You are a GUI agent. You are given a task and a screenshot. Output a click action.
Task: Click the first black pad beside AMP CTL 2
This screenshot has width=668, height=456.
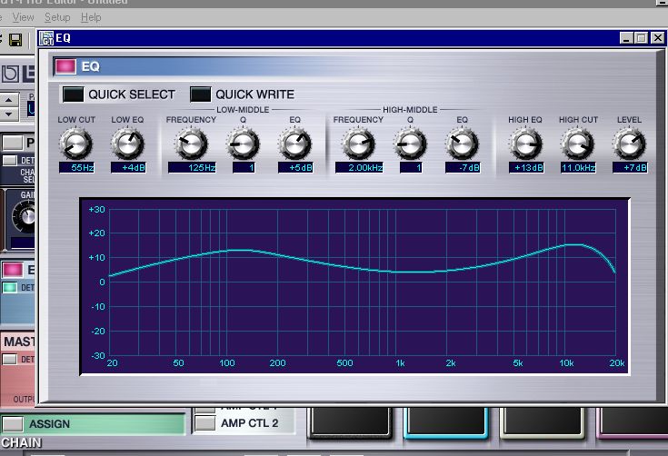(x=350, y=422)
